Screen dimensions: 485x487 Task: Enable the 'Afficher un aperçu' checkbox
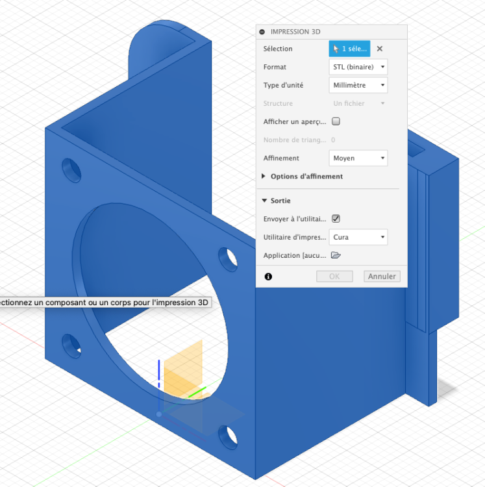tap(336, 121)
